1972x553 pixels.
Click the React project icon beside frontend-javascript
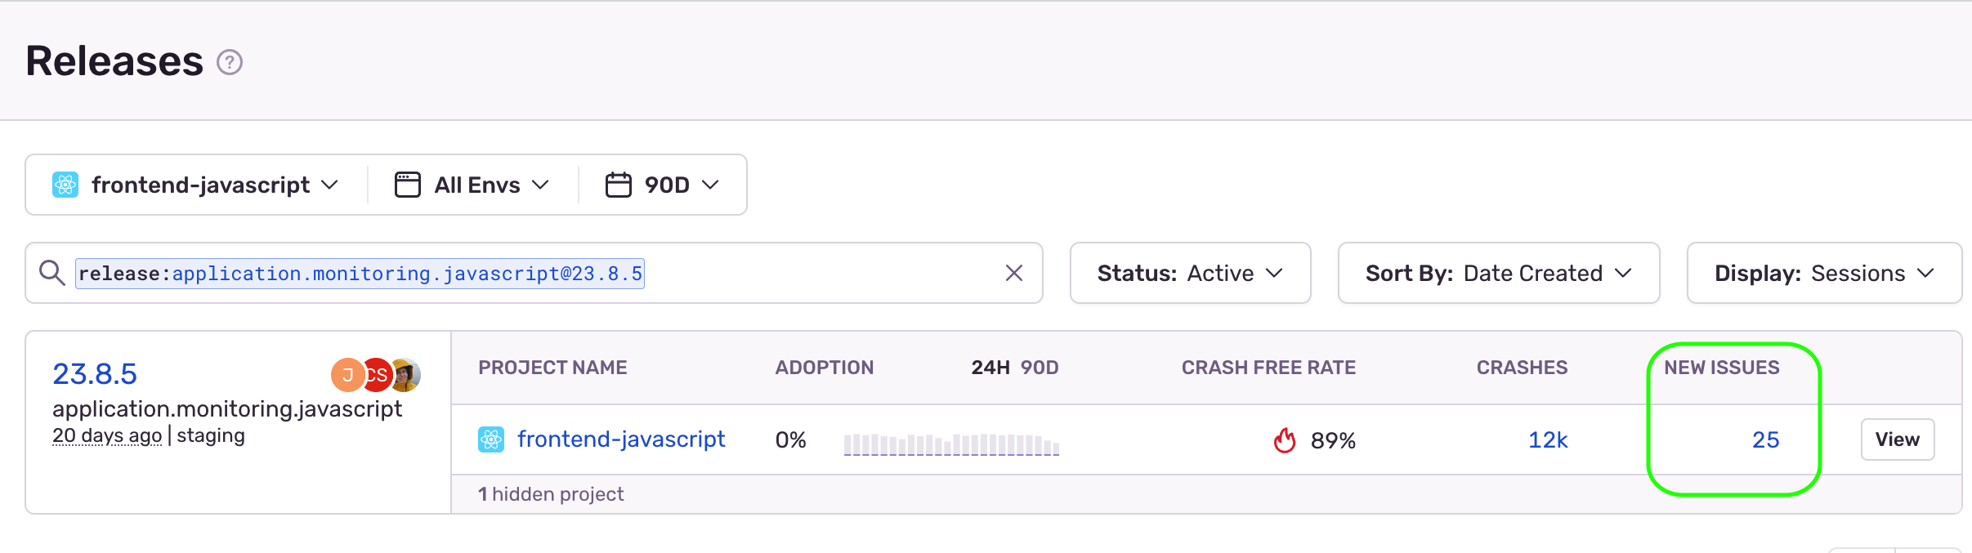coord(66,184)
